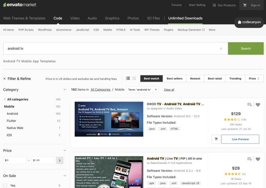Open the 3D Files tab

pos(153,18)
